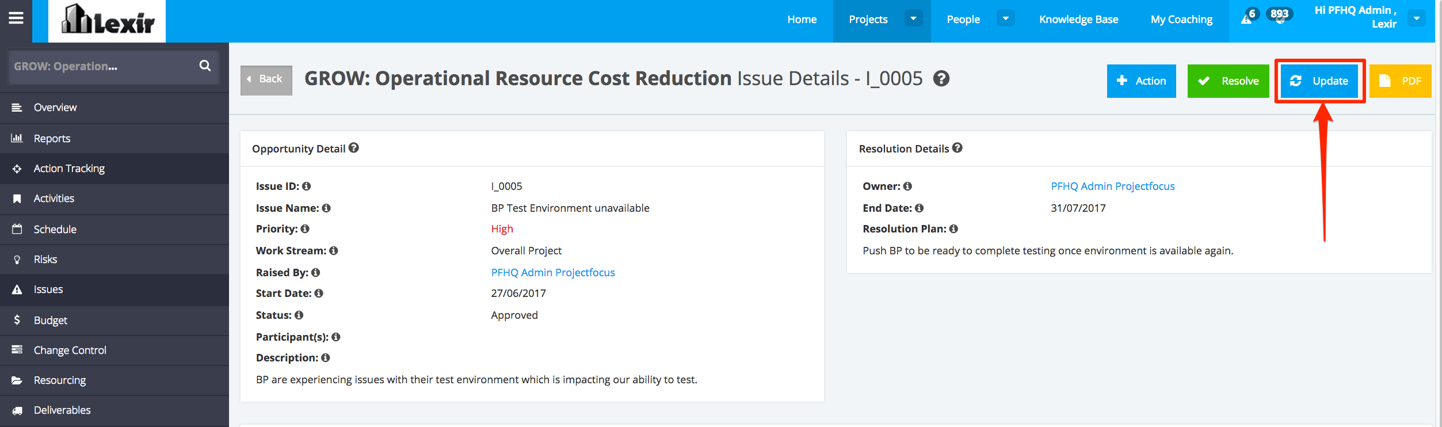Click the GROW: Operation search field

click(113, 66)
